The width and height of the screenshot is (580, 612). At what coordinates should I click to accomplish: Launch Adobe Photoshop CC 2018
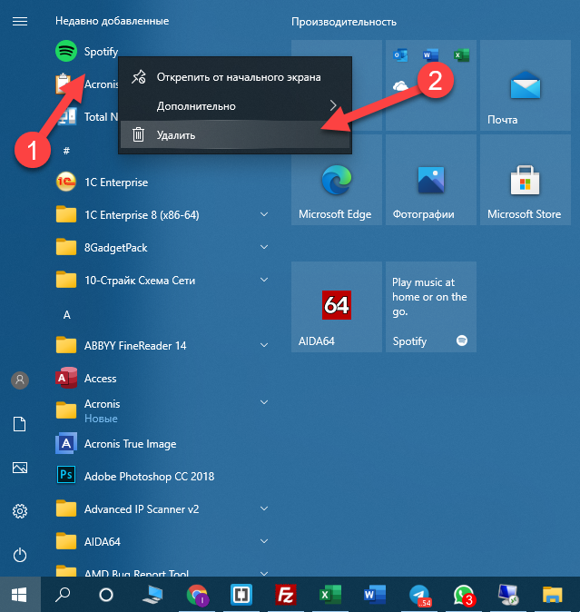[135, 476]
